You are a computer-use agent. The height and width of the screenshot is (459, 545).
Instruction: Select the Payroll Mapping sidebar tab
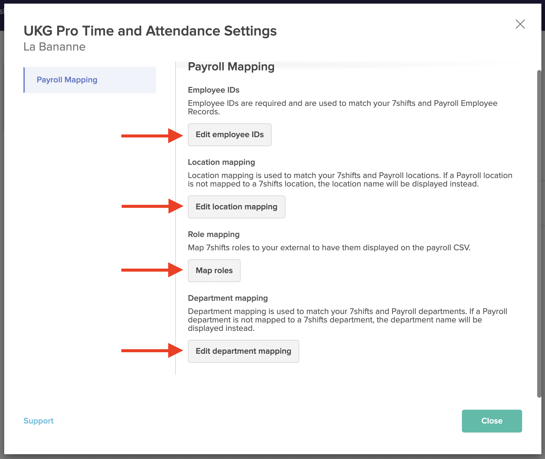point(67,80)
